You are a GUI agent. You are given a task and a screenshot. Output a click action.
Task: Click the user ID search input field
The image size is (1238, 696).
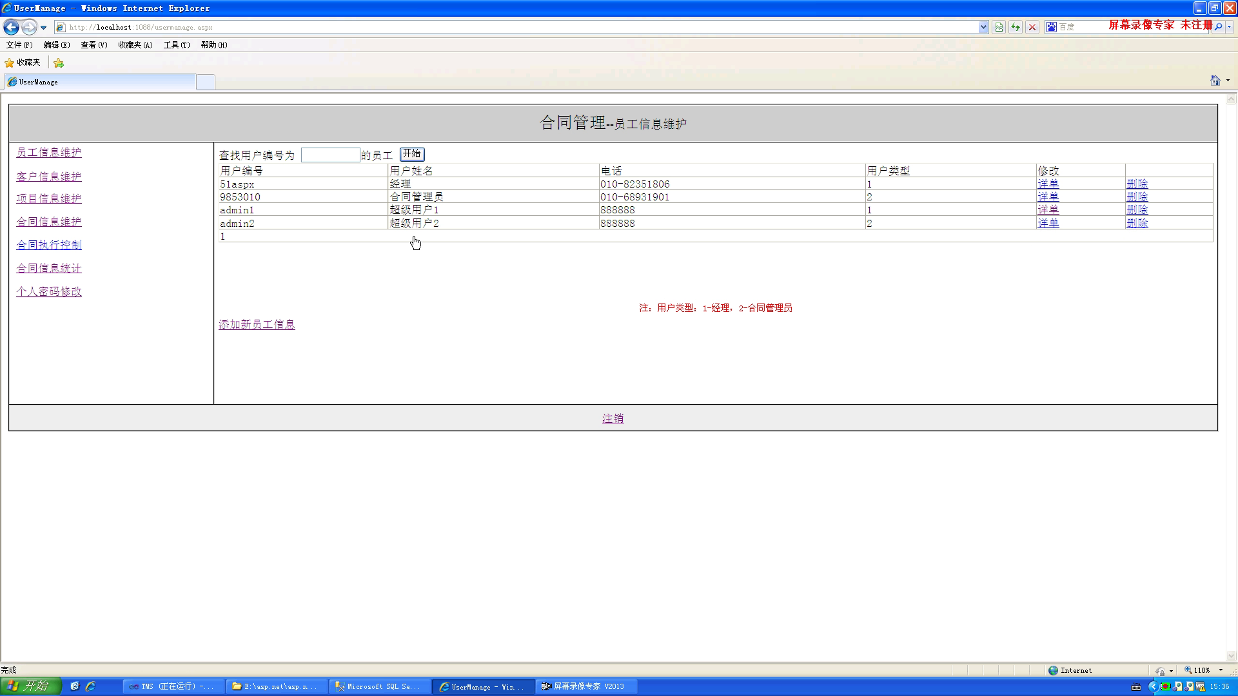tap(330, 155)
